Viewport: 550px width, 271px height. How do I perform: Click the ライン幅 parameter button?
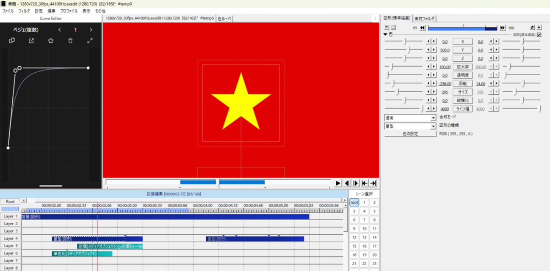(x=463, y=109)
